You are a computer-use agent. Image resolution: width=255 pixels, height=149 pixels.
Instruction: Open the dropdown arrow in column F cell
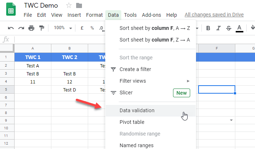(x=232, y=120)
